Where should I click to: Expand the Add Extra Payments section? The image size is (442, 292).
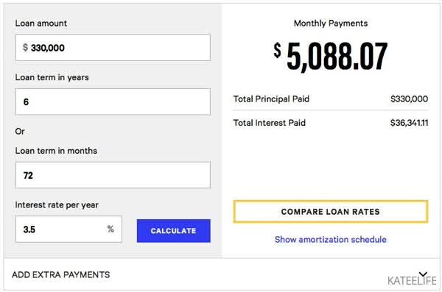click(x=221, y=274)
